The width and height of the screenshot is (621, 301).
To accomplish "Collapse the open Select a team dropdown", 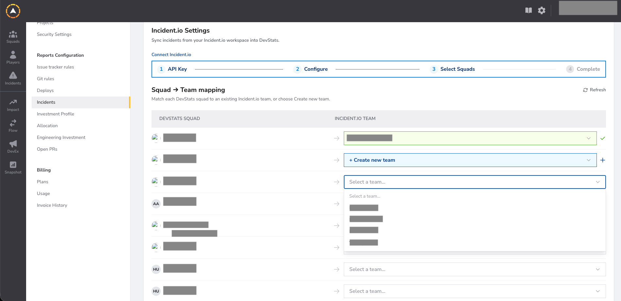I will pyautogui.click(x=475, y=182).
